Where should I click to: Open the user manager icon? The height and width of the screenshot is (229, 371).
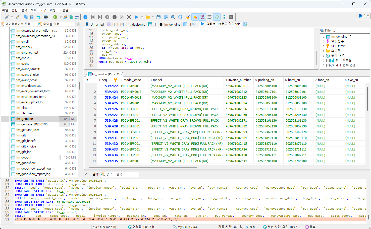coord(65,17)
